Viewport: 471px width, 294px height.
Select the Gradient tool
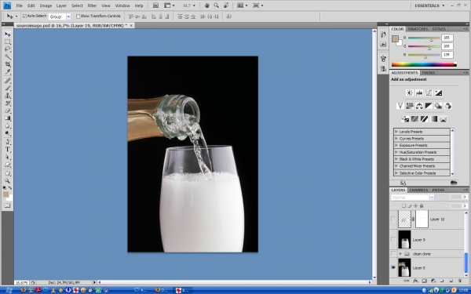7,118
